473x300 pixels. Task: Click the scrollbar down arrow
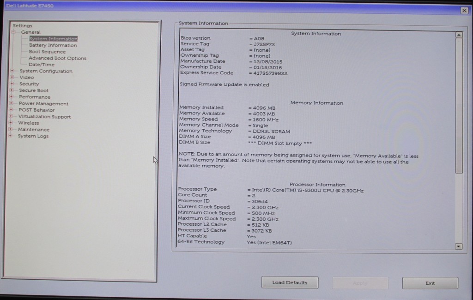click(x=459, y=246)
